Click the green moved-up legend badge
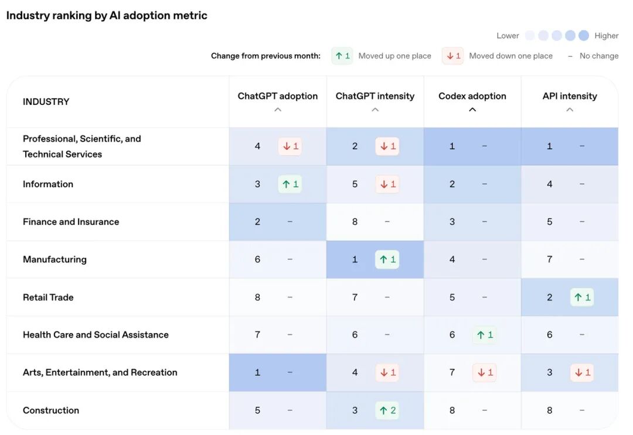This screenshot has height=435, width=633. (x=342, y=56)
